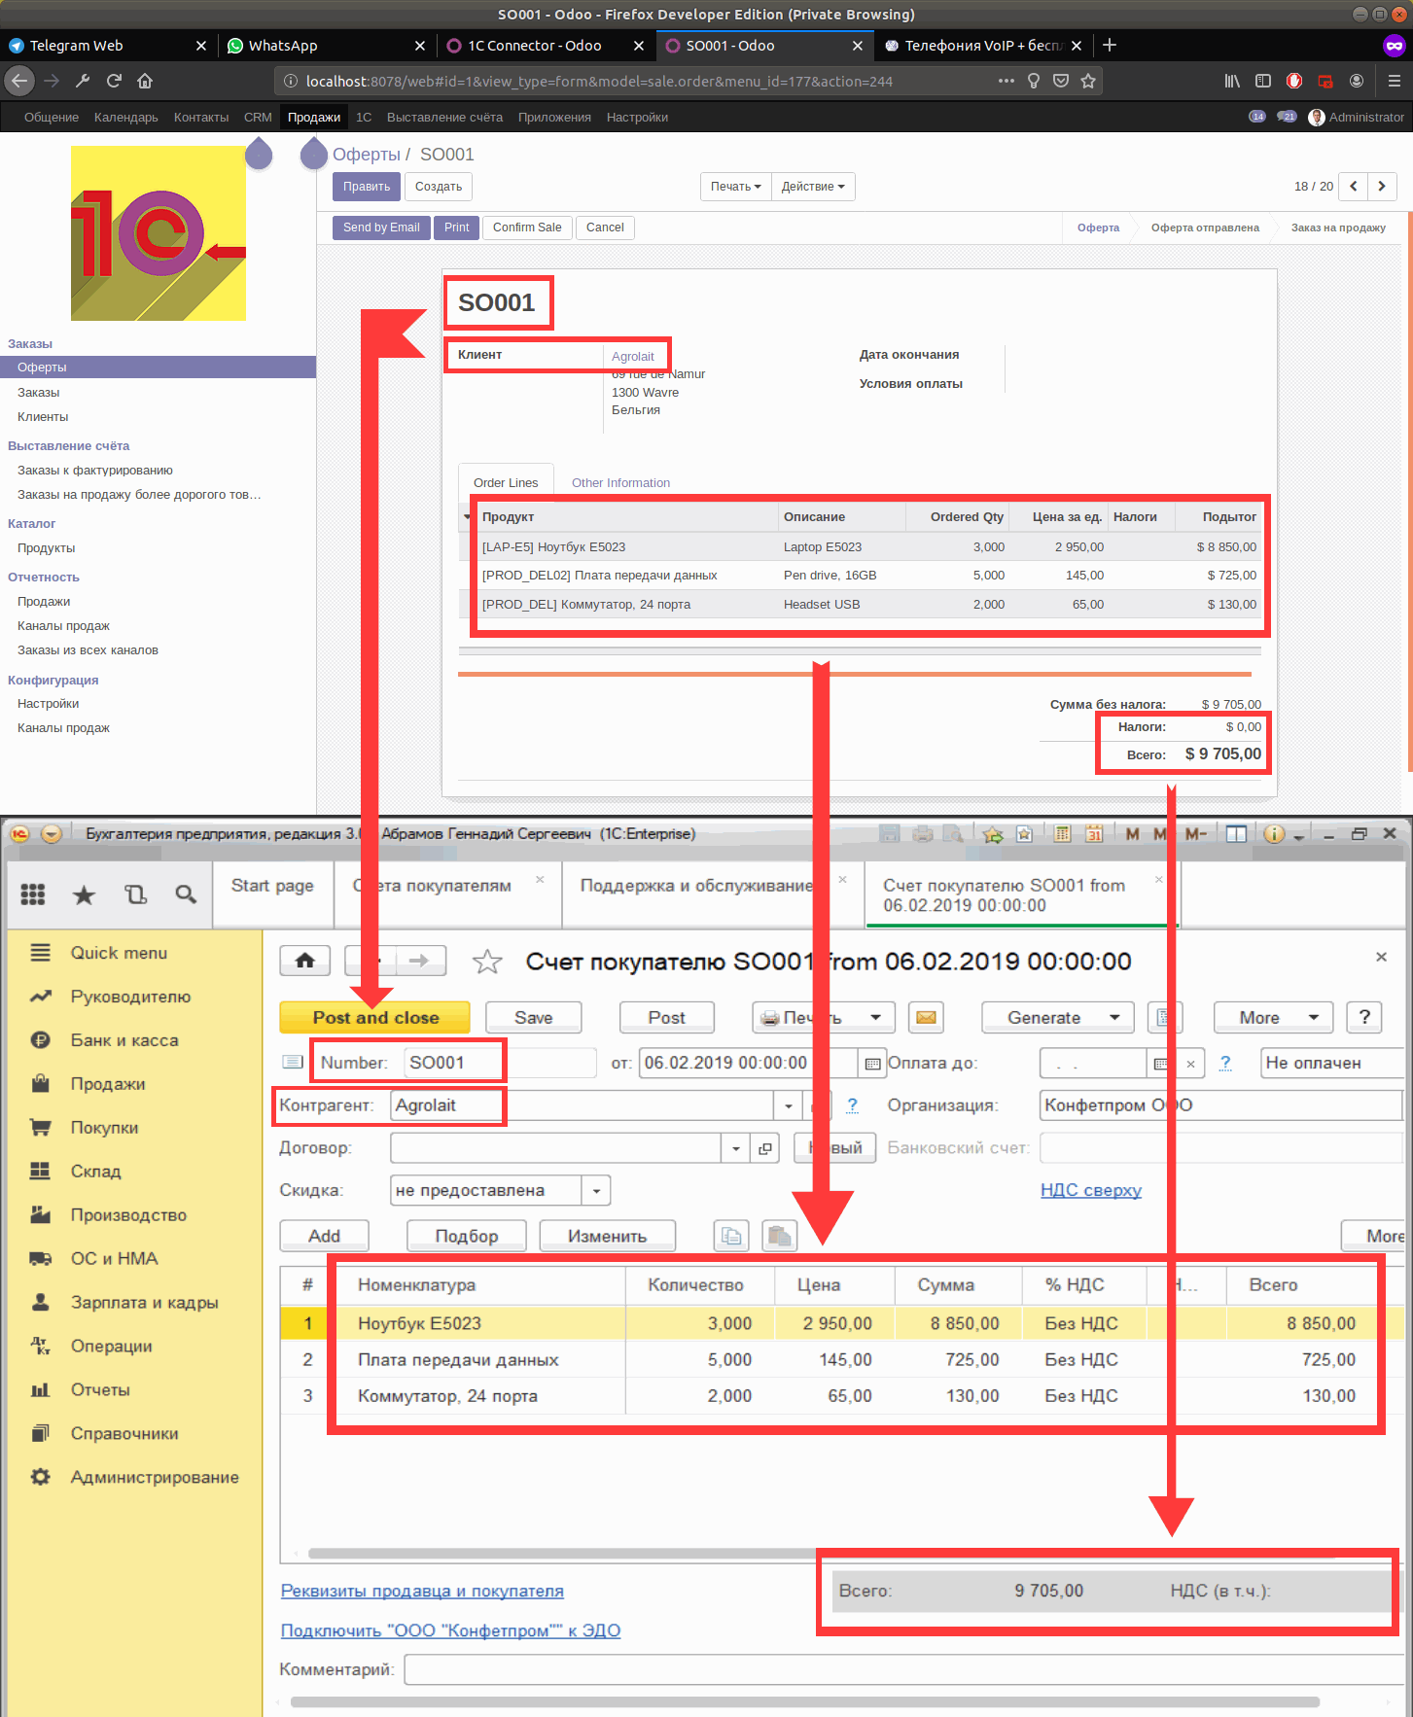
Task: Close the Счета покупателям tab
Action: (x=540, y=880)
